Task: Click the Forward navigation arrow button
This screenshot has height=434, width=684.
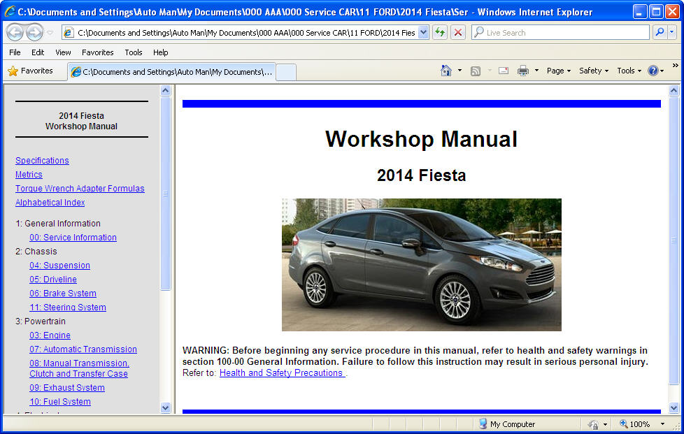Action: click(x=34, y=32)
